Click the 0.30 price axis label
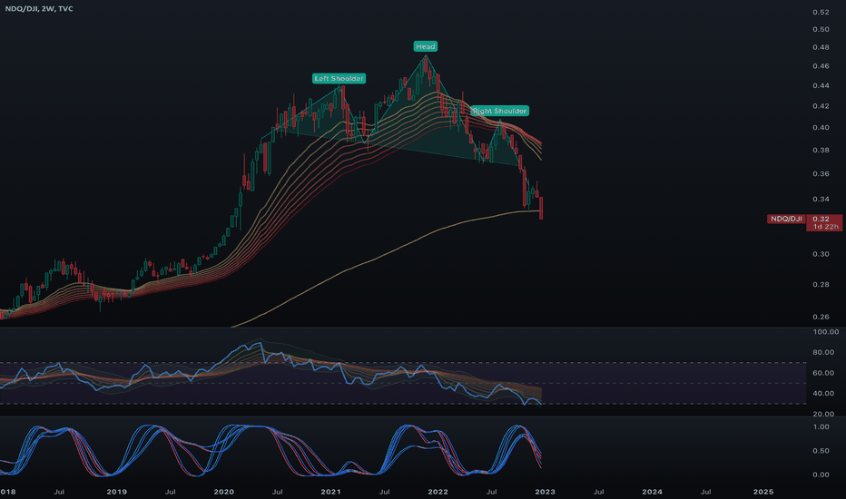The height and width of the screenshot is (499, 846). (821, 254)
